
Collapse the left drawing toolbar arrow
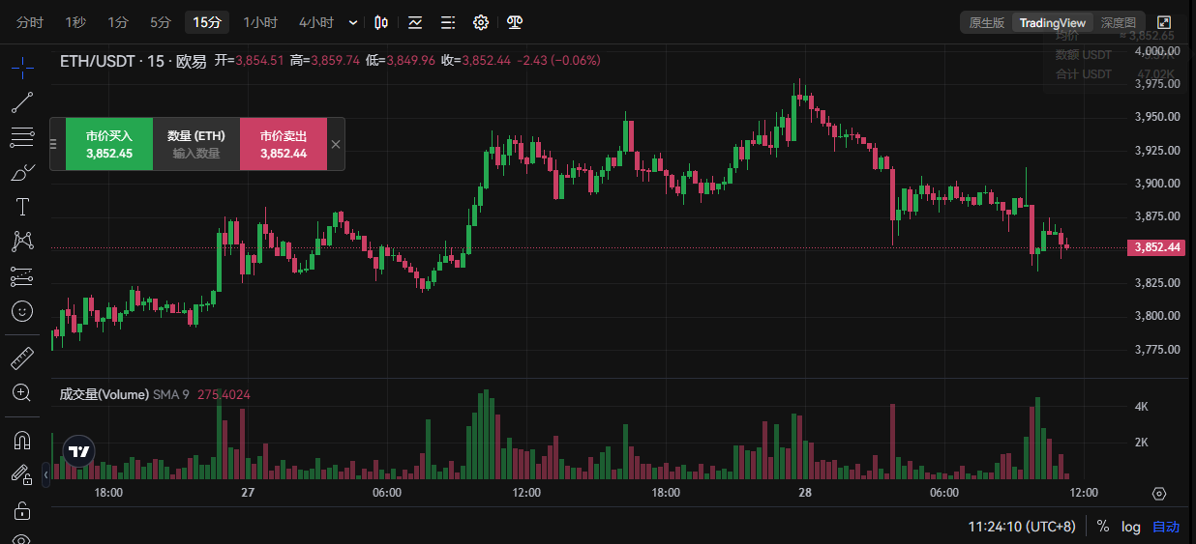(45, 475)
